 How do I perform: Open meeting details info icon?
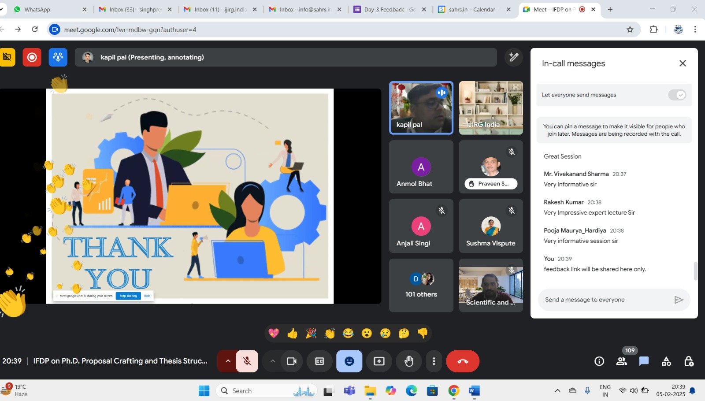[x=599, y=361]
